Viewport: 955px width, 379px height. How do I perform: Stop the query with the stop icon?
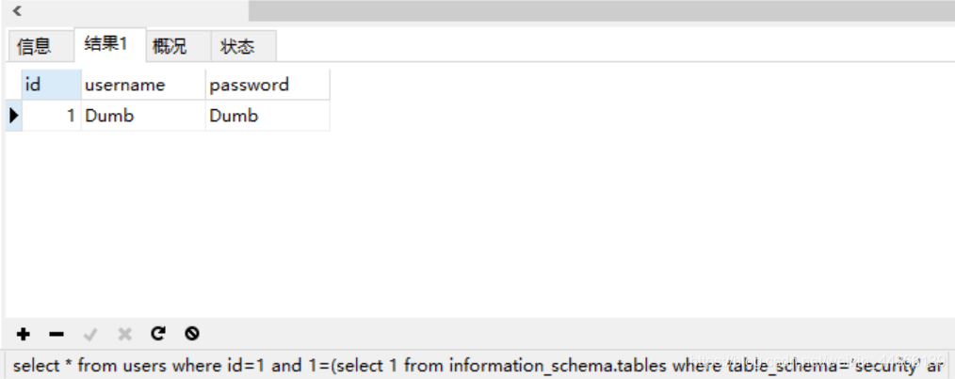point(192,333)
